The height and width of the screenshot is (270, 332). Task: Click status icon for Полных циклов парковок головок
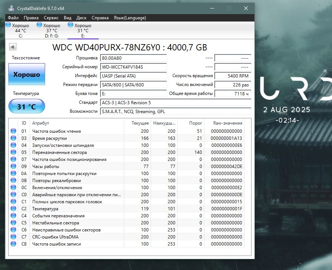(13, 201)
